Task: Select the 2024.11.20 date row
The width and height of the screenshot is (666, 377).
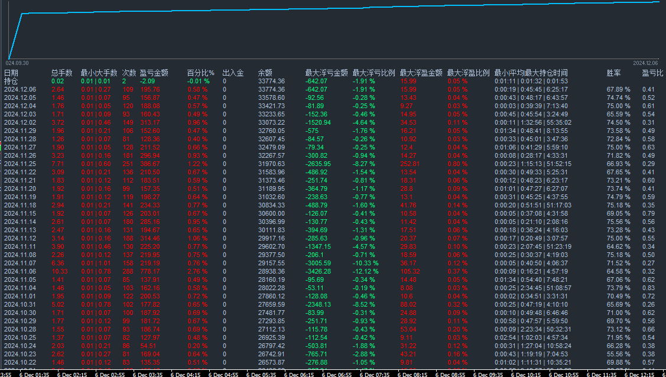Action: pyautogui.click(x=20, y=189)
